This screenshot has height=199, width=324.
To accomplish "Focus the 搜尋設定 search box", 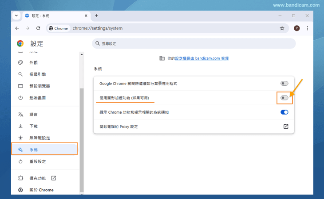I will click(194, 43).
